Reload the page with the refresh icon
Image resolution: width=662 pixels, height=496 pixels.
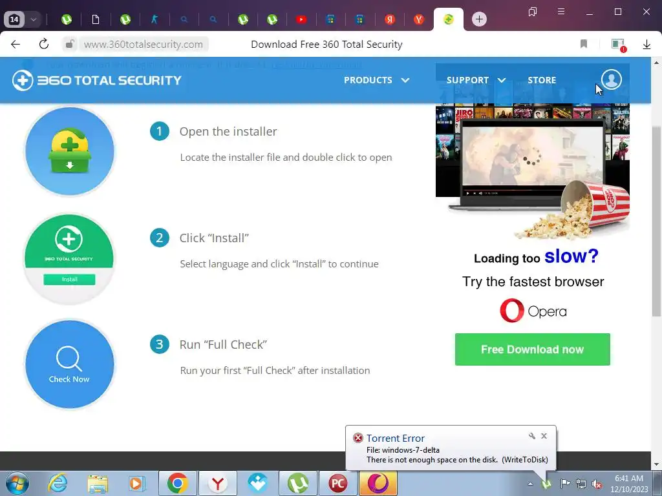click(44, 44)
